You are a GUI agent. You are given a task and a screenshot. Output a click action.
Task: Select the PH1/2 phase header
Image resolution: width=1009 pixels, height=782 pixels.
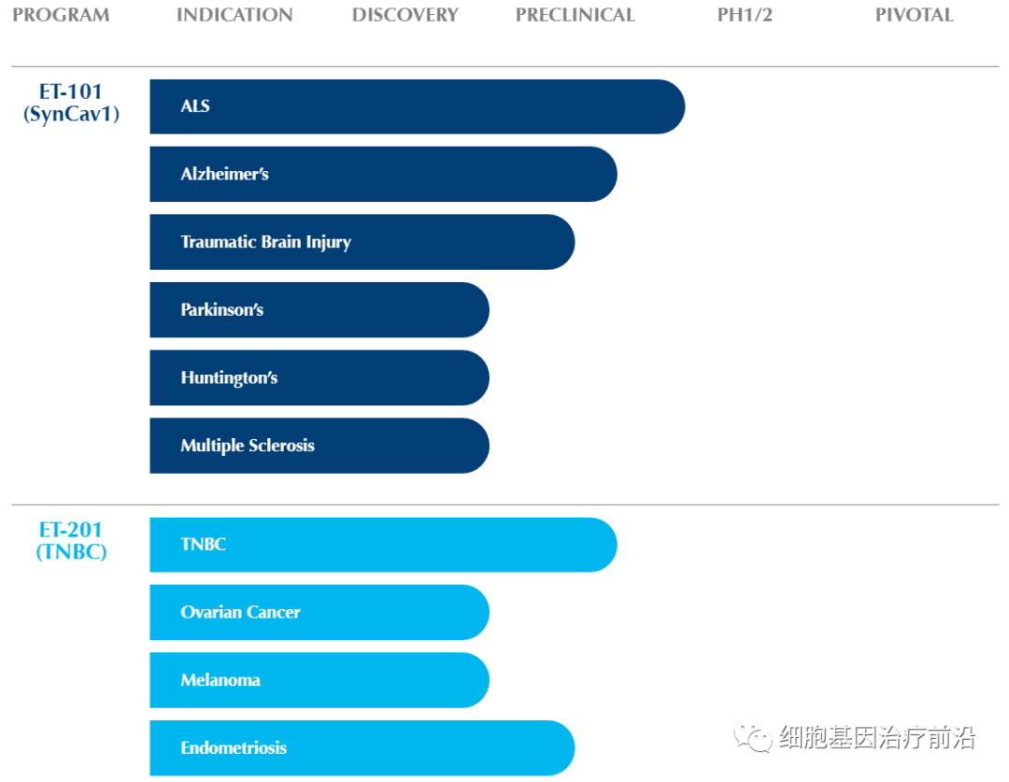click(745, 14)
